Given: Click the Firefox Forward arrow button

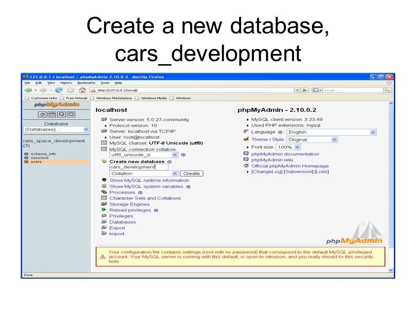Looking at the screenshot, I should point(43,90).
